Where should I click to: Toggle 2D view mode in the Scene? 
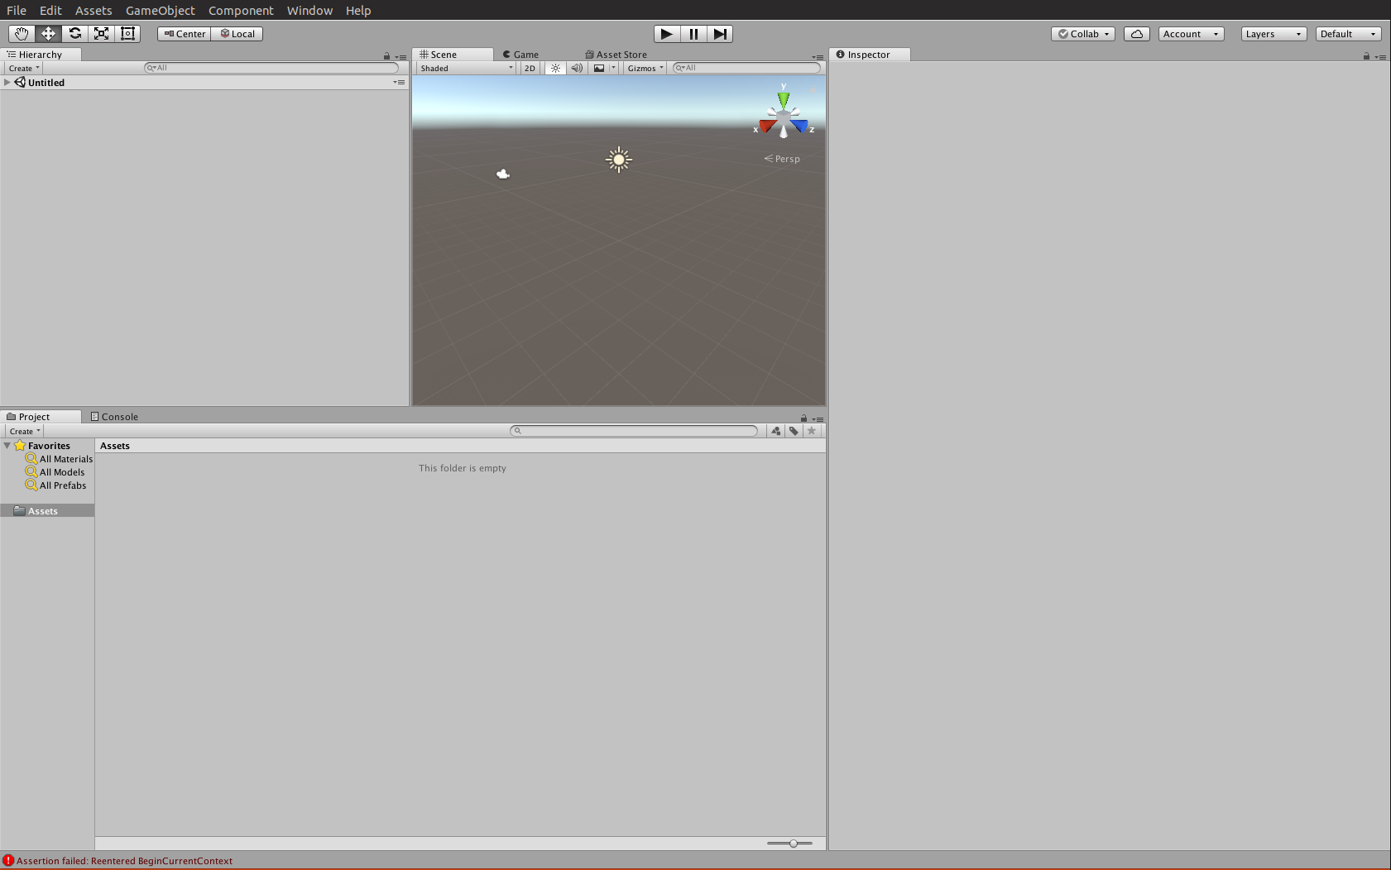[529, 68]
